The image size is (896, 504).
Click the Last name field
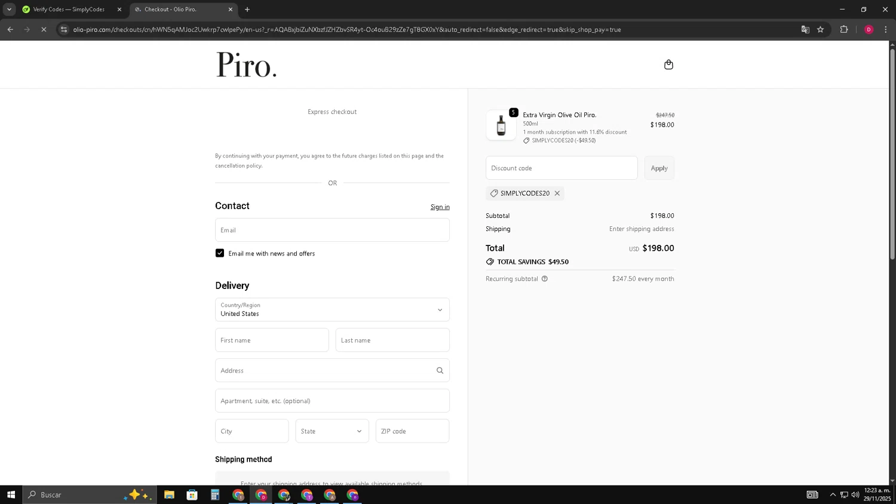392,340
